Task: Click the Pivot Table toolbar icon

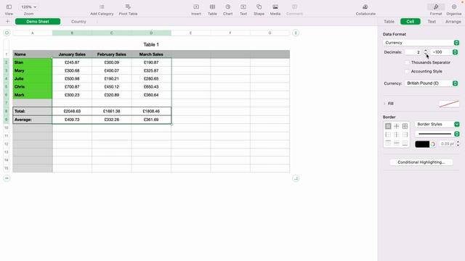Action: point(128,7)
